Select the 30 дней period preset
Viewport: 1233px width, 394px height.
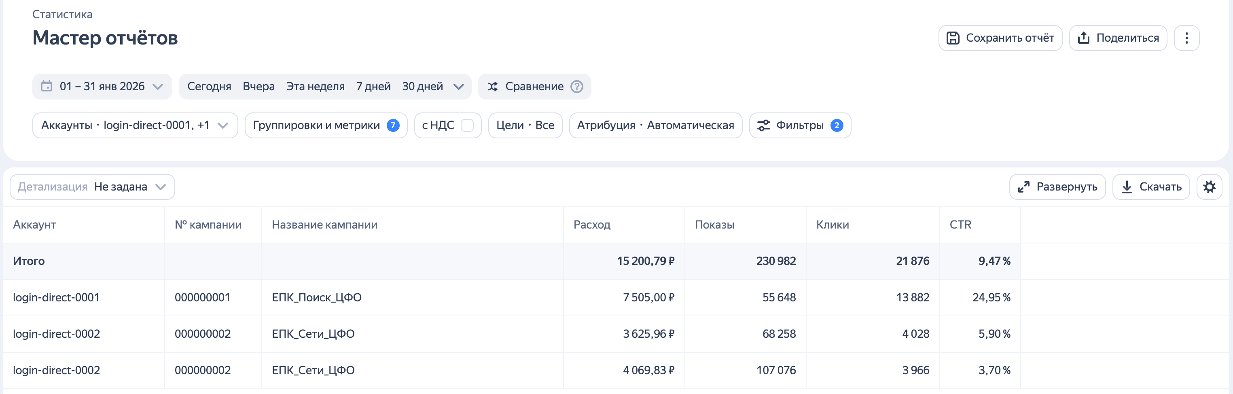tap(423, 87)
